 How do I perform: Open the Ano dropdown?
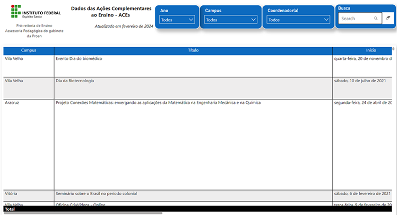pos(177,20)
